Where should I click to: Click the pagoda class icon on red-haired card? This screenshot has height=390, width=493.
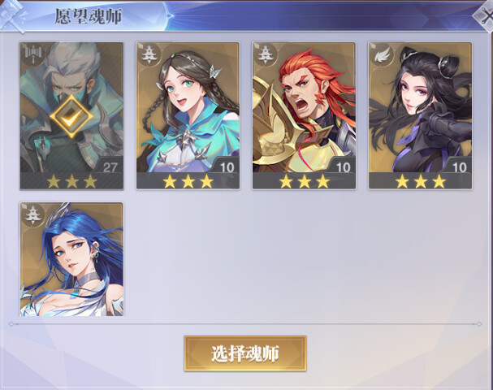click(x=266, y=55)
